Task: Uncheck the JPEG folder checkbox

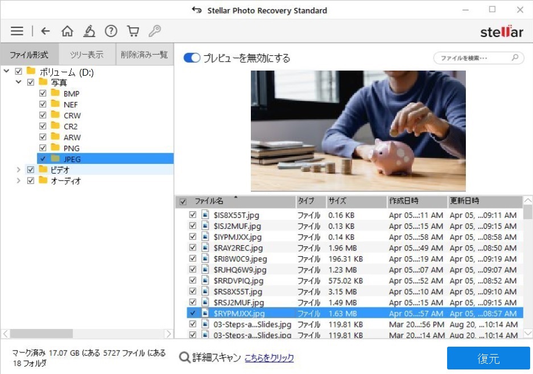Action: [43, 159]
